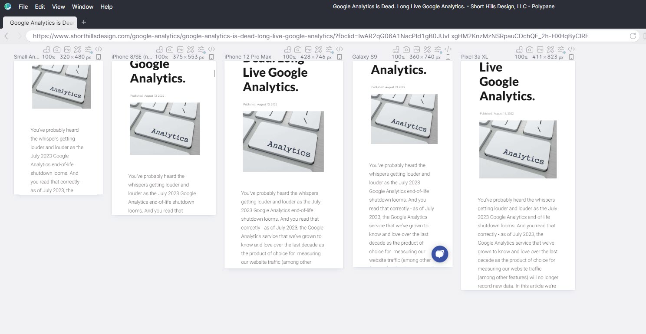The height and width of the screenshot is (334, 646).
Task: Reload the page using the refresh icon
Action: (633, 36)
